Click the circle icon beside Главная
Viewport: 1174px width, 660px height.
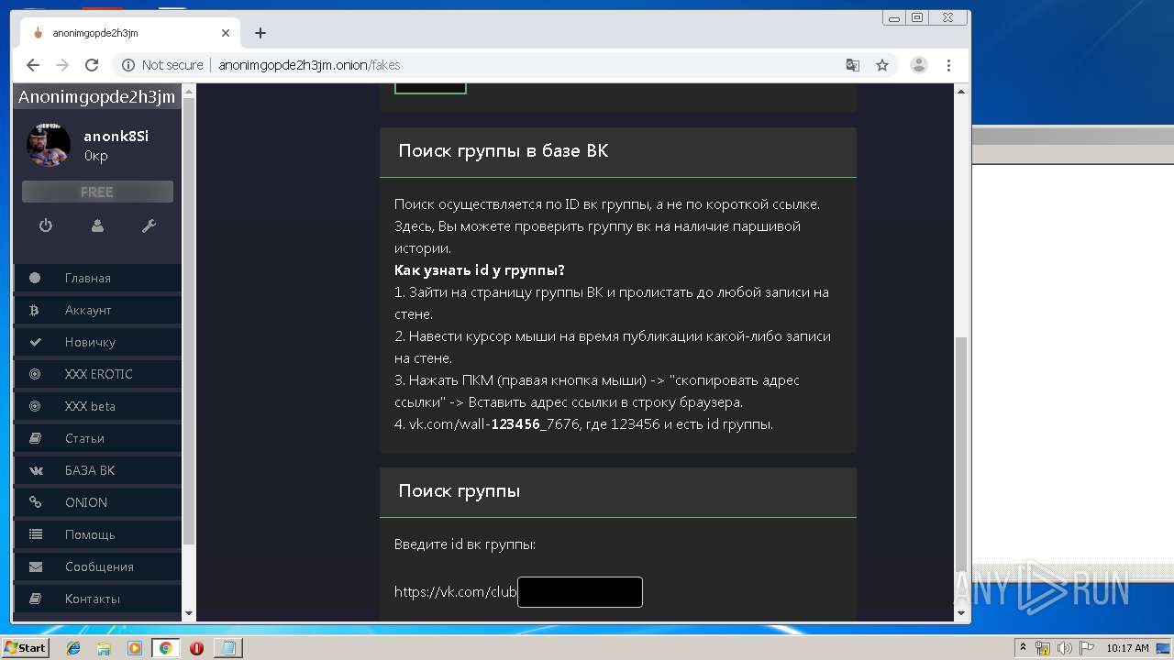(35, 278)
